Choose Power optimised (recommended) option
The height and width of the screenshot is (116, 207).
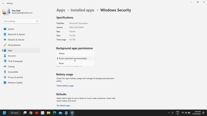pos(75,58)
